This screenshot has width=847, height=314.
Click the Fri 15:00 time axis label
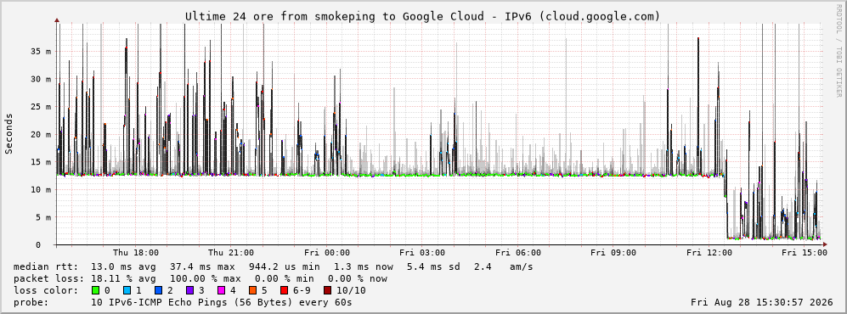point(805,253)
